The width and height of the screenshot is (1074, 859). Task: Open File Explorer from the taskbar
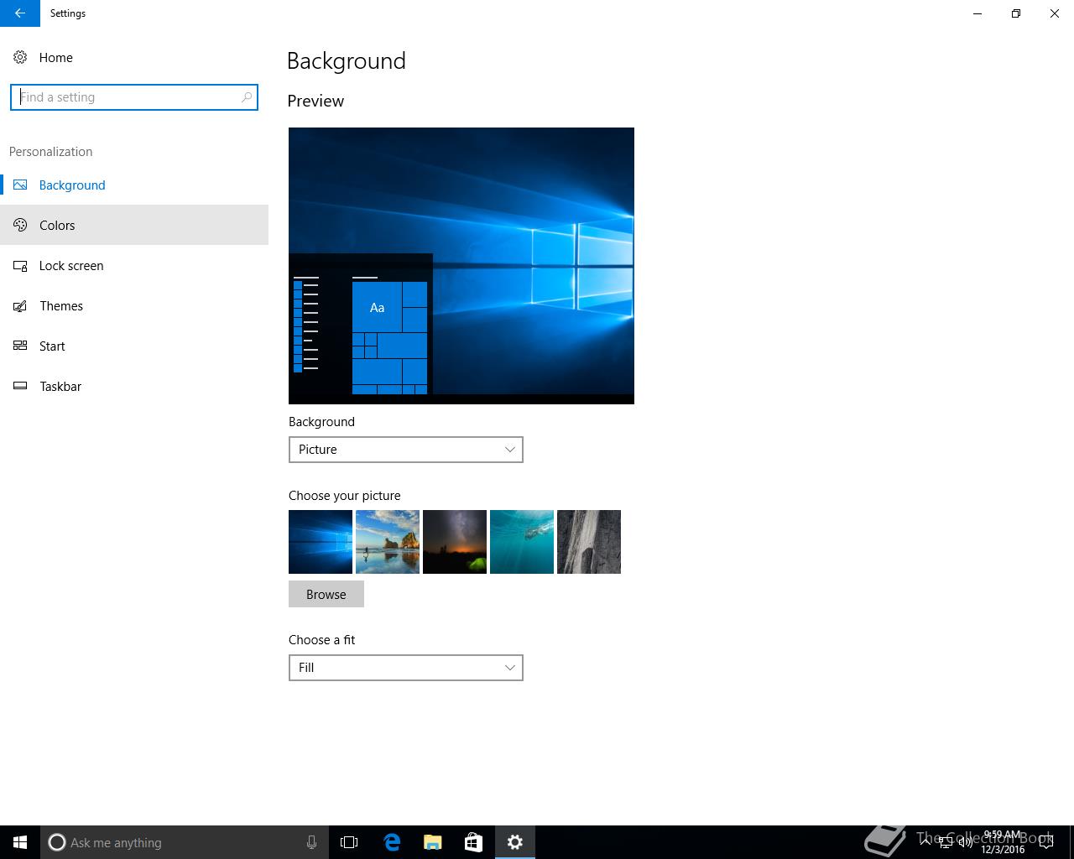[x=433, y=842]
